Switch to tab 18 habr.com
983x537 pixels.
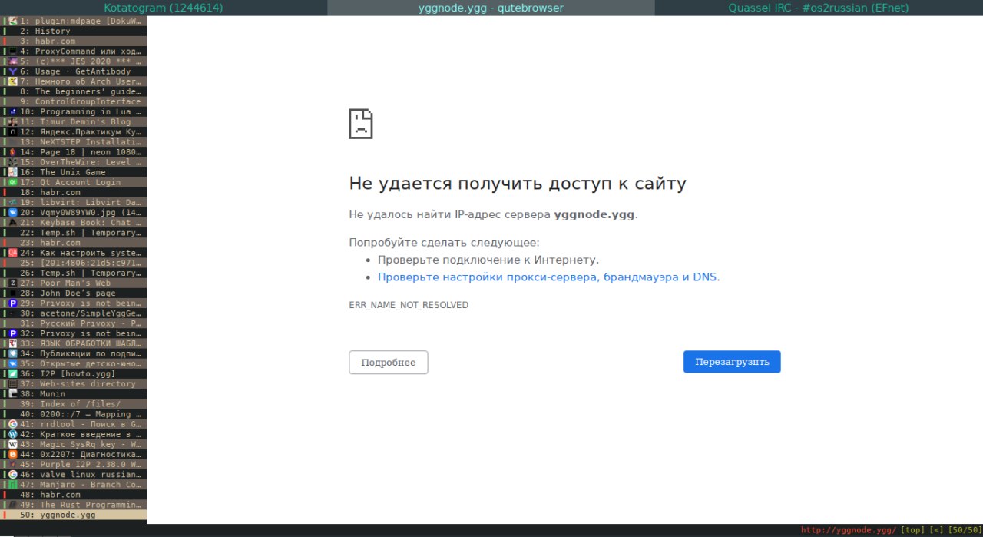(x=74, y=192)
